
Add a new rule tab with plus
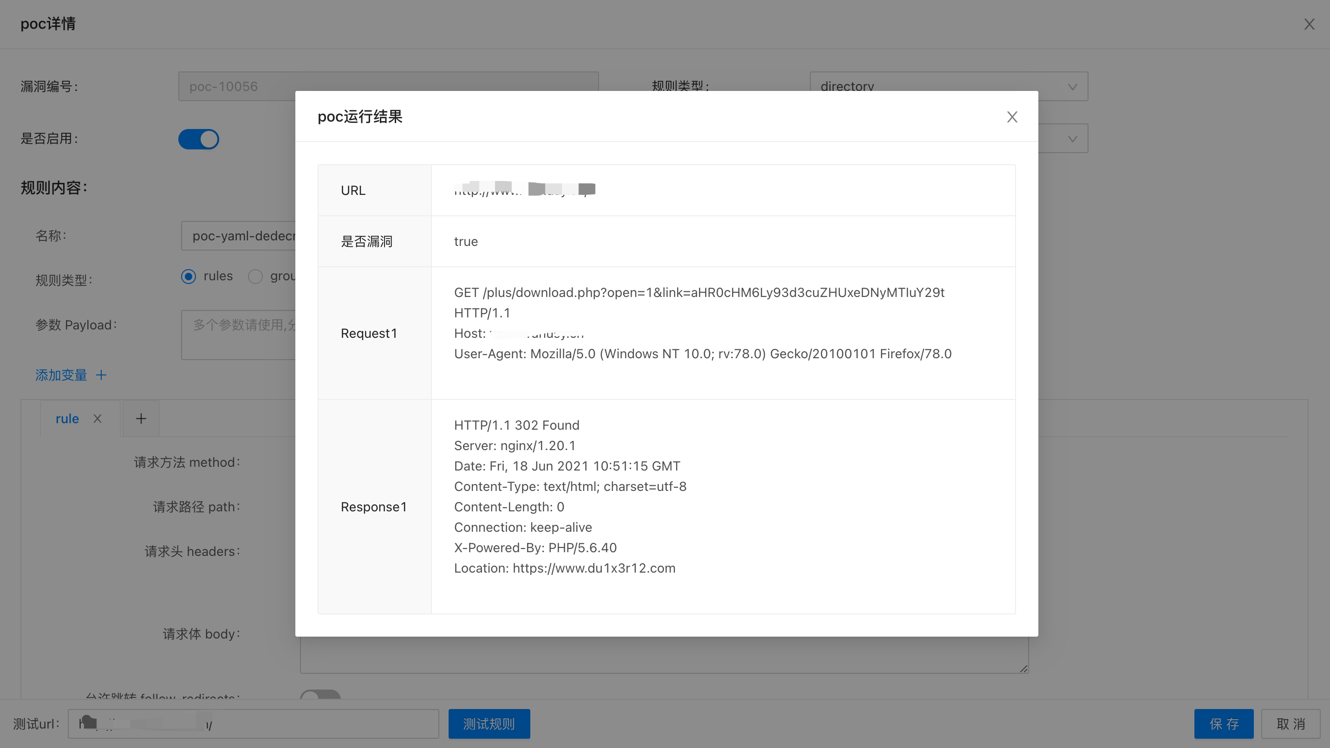pos(141,419)
